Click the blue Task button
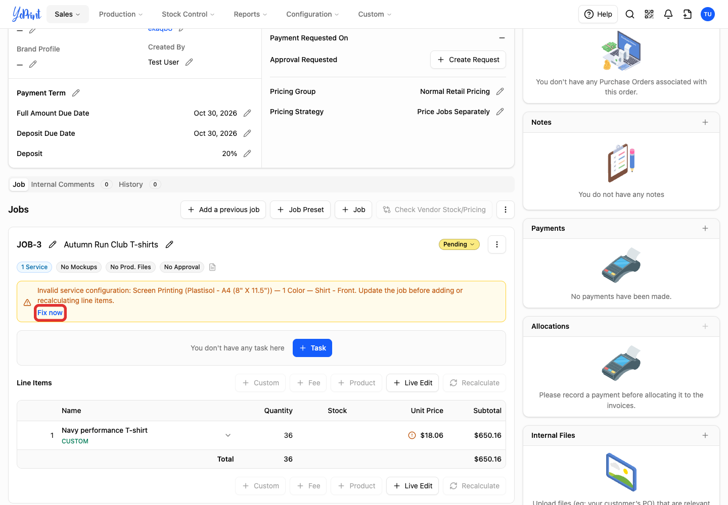This screenshot has width=728, height=505. (312, 348)
